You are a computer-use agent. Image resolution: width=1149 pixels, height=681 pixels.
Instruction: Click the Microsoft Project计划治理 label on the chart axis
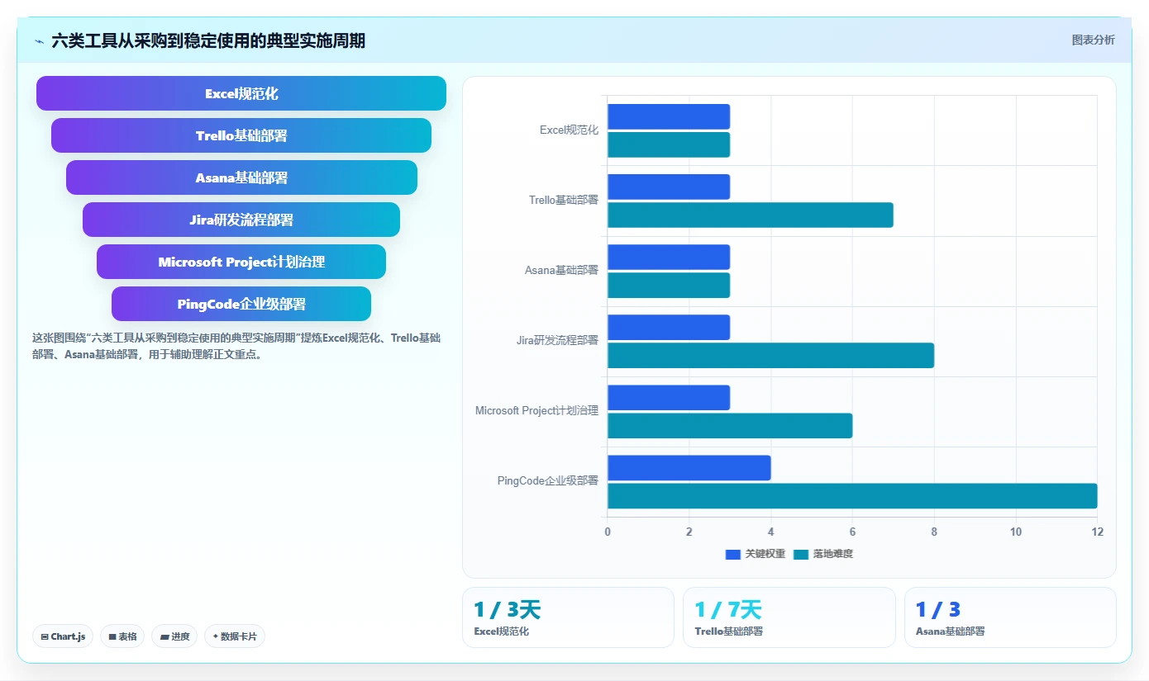pos(536,411)
